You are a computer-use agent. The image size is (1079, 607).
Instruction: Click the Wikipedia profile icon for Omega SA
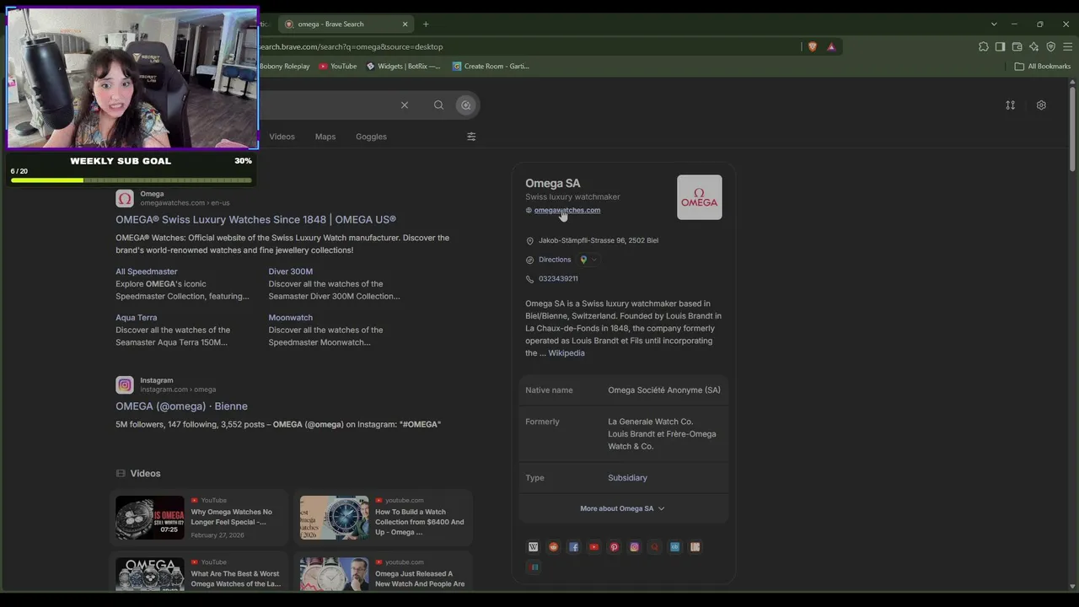[x=534, y=547]
